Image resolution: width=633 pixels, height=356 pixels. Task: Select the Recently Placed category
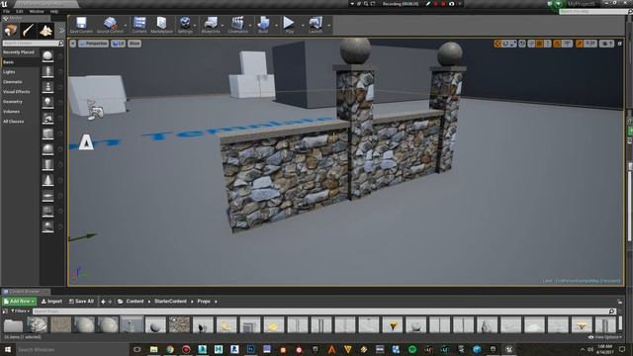pyautogui.click(x=20, y=52)
